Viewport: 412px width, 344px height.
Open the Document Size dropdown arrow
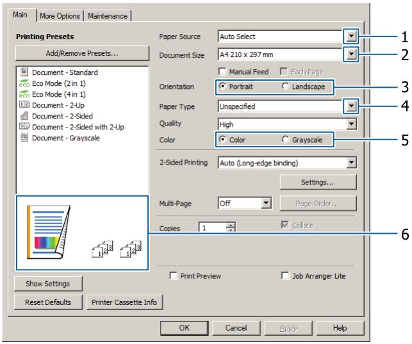tap(351, 54)
